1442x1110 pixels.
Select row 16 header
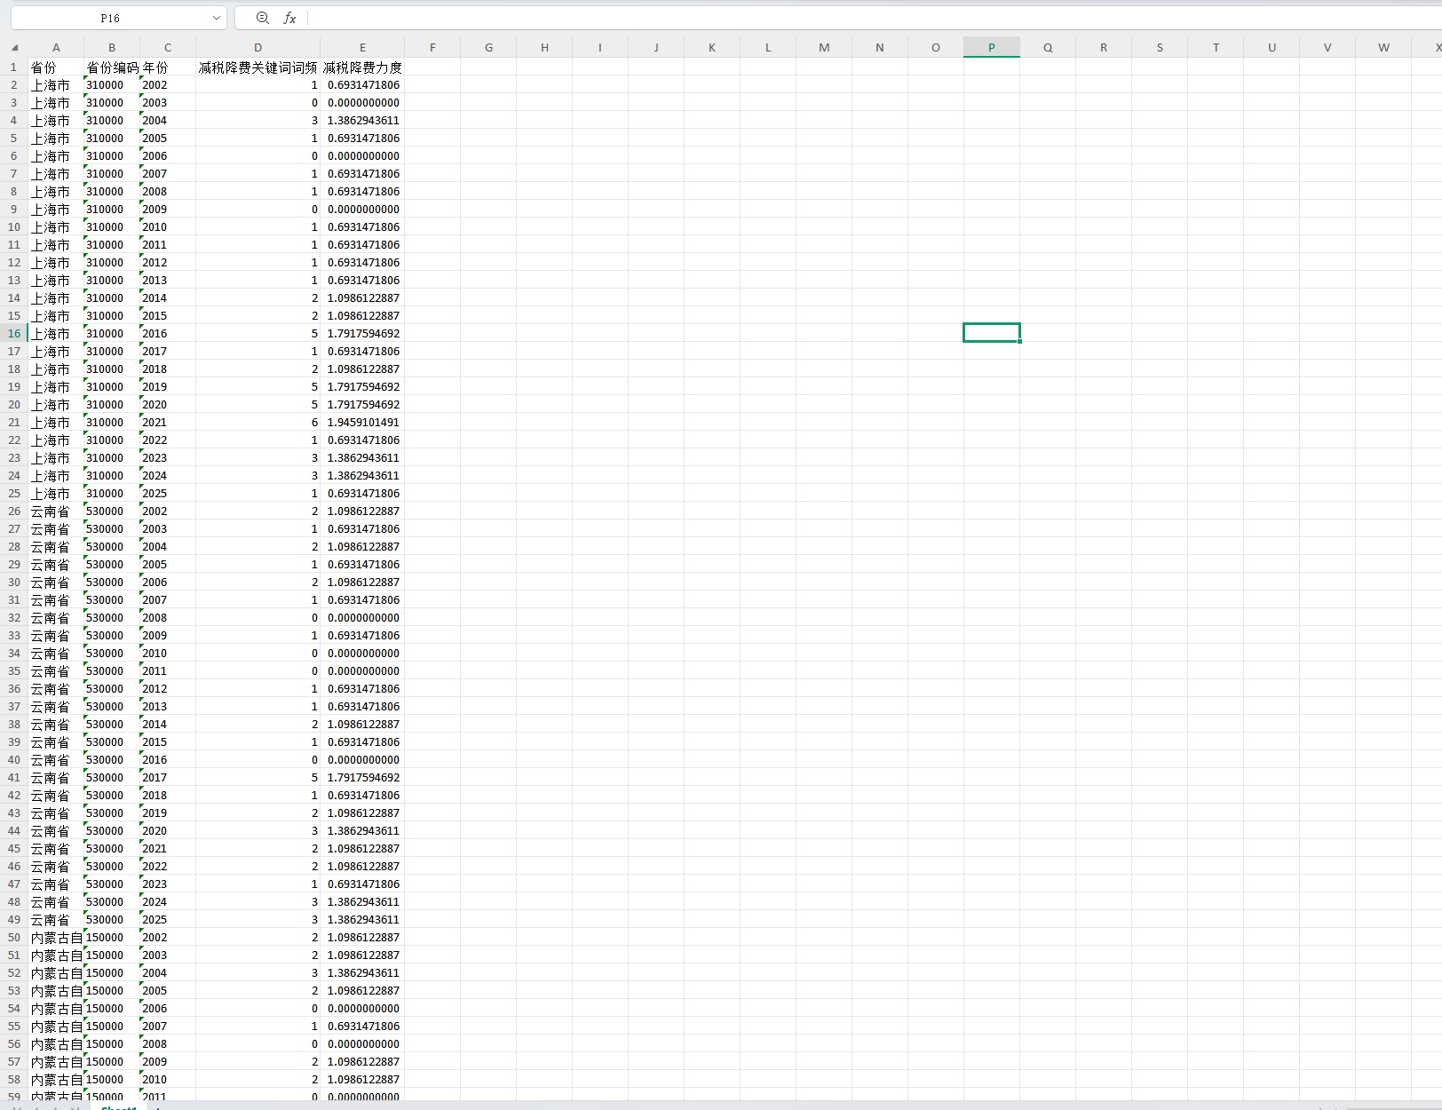(x=14, y=334)
